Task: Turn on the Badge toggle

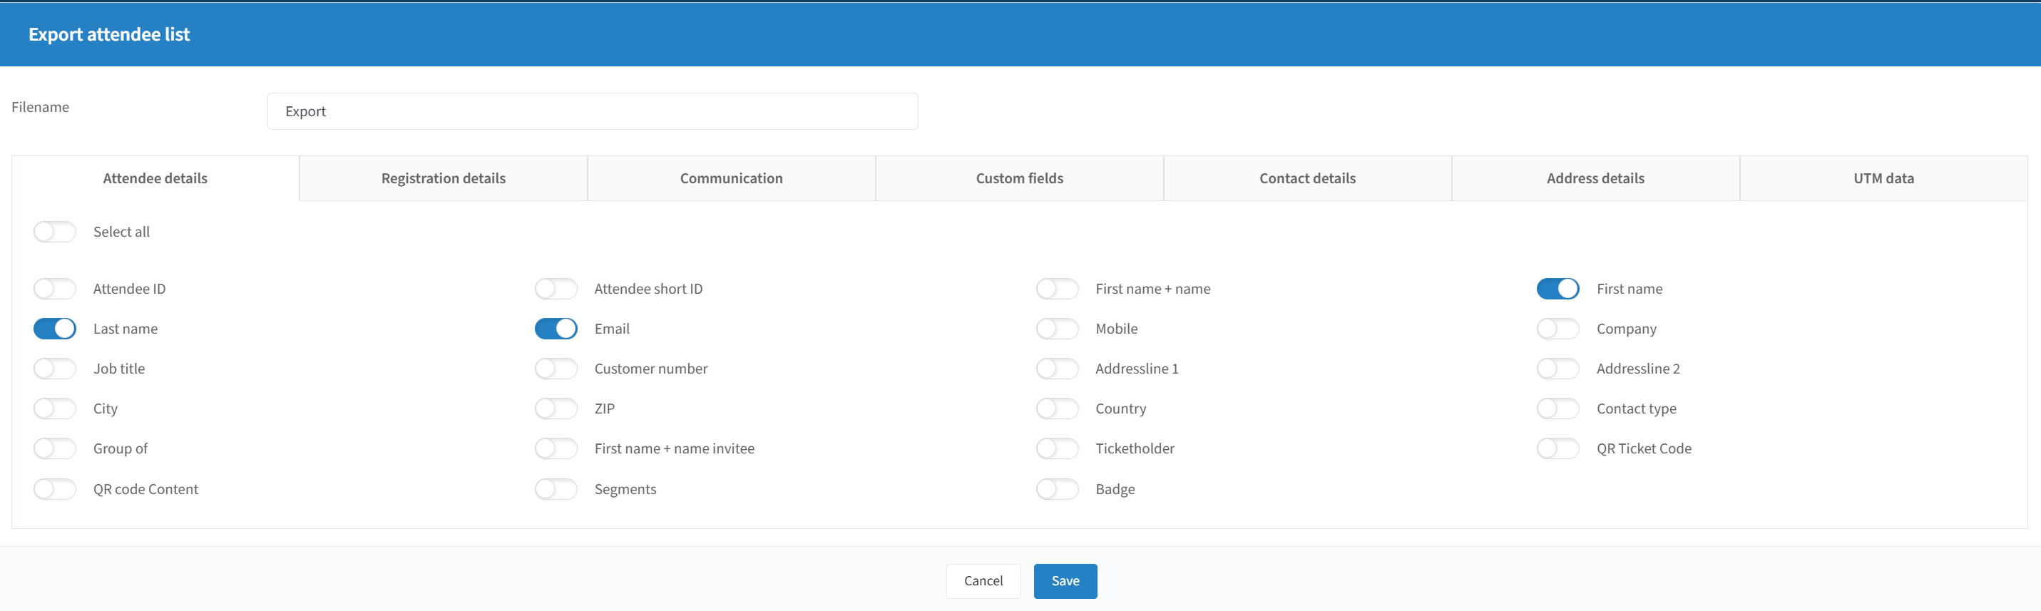Action: [1057, 489]
